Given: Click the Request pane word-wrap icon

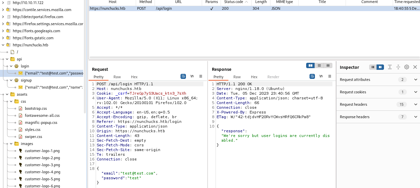Looking at the screenshot, I should (183, 76).
